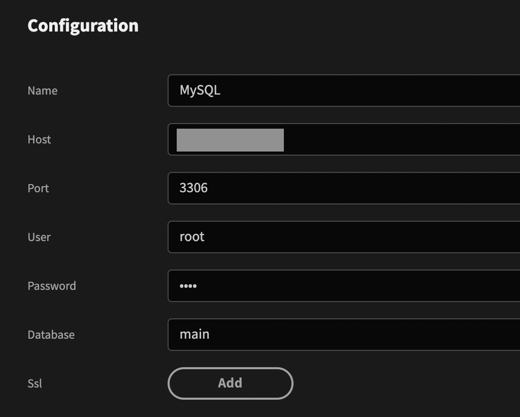
Task: Select the MySQL text in Name
Action: (x=200, y=91)
